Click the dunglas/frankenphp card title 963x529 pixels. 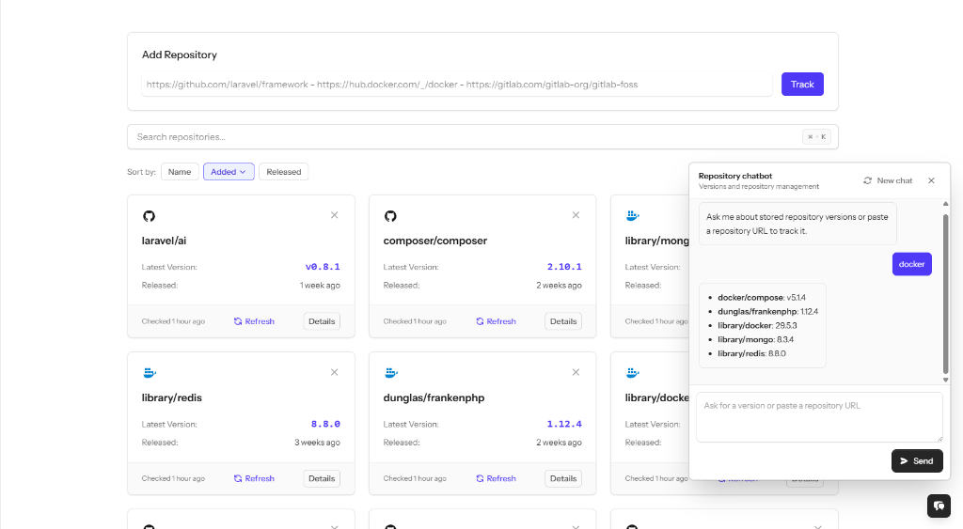[x=434, y=397]
